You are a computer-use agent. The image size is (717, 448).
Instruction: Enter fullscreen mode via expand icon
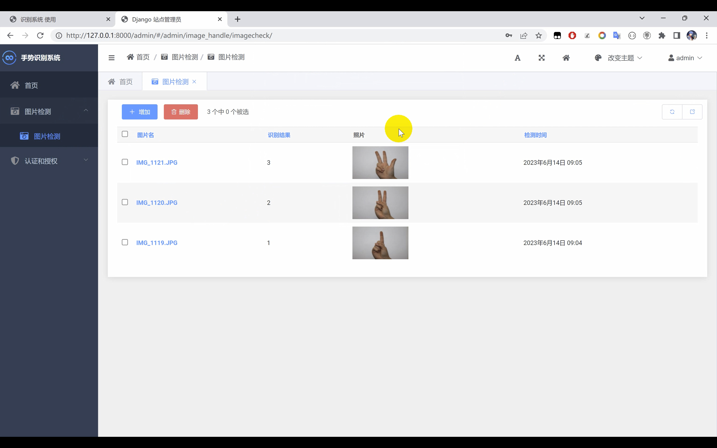point(542,58)
